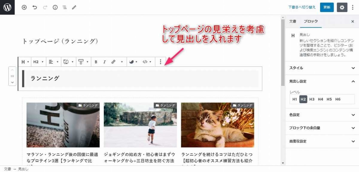Insert a link using the link icon
Screen dimensions: 359x172
113,62
